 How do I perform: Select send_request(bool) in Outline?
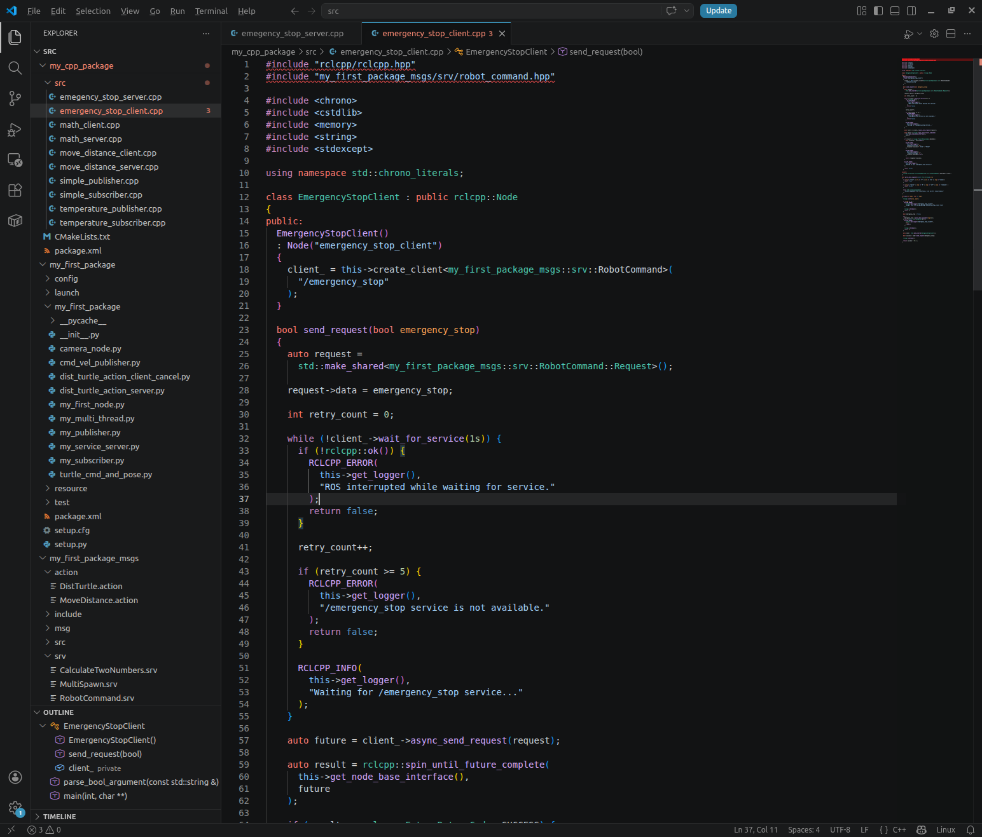105,754
